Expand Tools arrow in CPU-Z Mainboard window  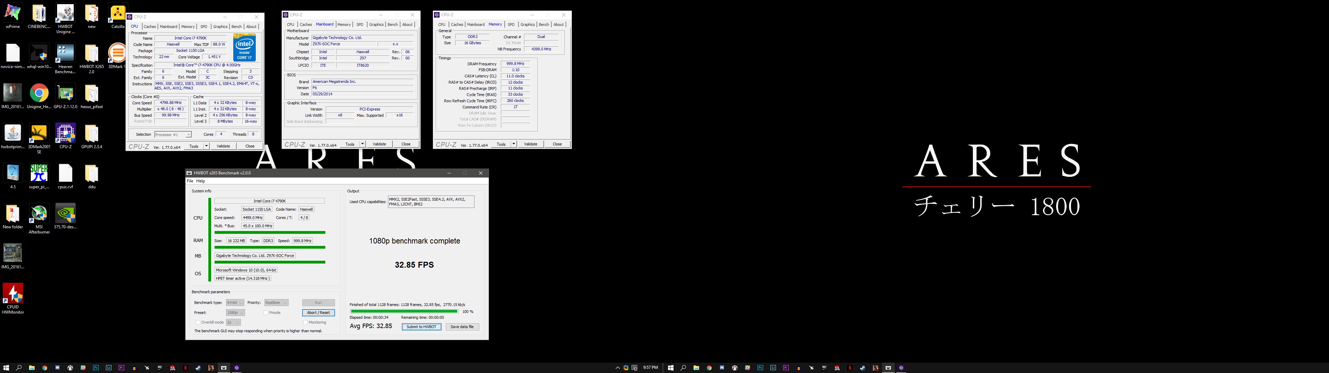point(363,144)
